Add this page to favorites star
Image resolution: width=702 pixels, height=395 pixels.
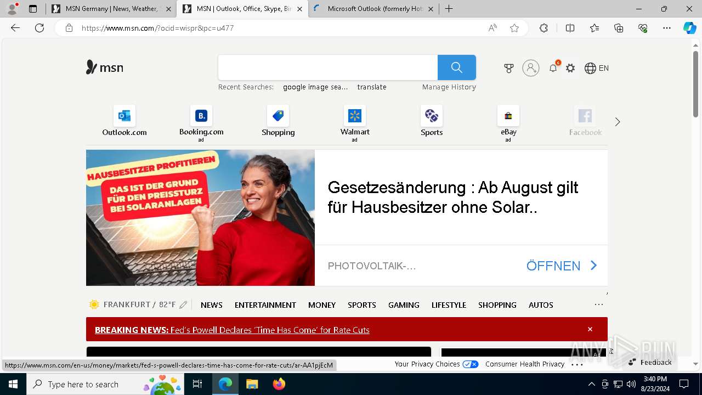tap(514, 28)
